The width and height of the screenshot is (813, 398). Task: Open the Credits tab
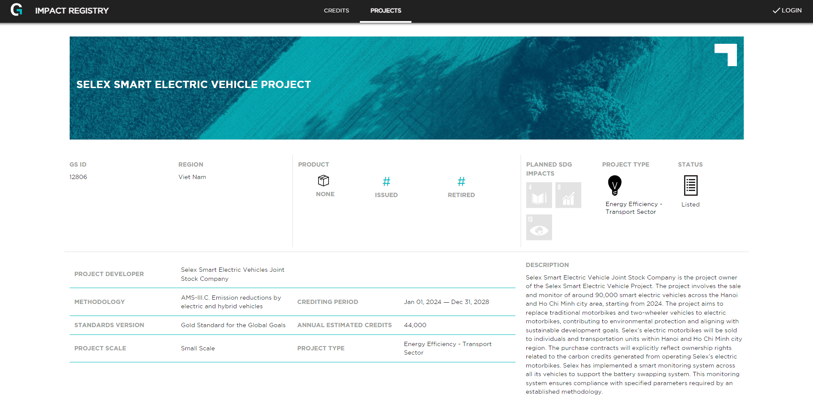[336, 11]
